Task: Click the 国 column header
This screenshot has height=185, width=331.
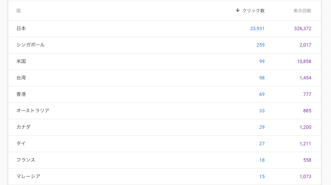Action: click(x=19, y=11)
